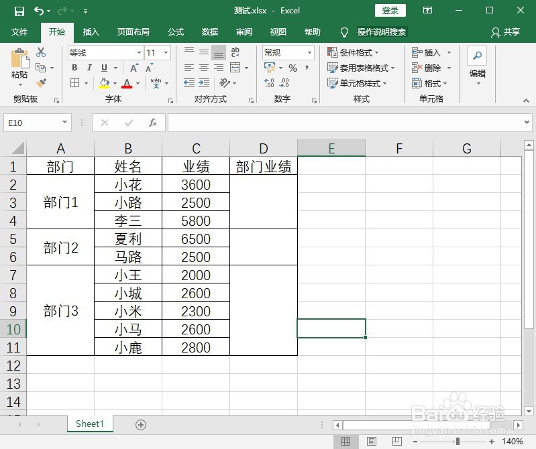Copy selection using the copy icon
Screen dimensions: 536x449
click(41, 68)
